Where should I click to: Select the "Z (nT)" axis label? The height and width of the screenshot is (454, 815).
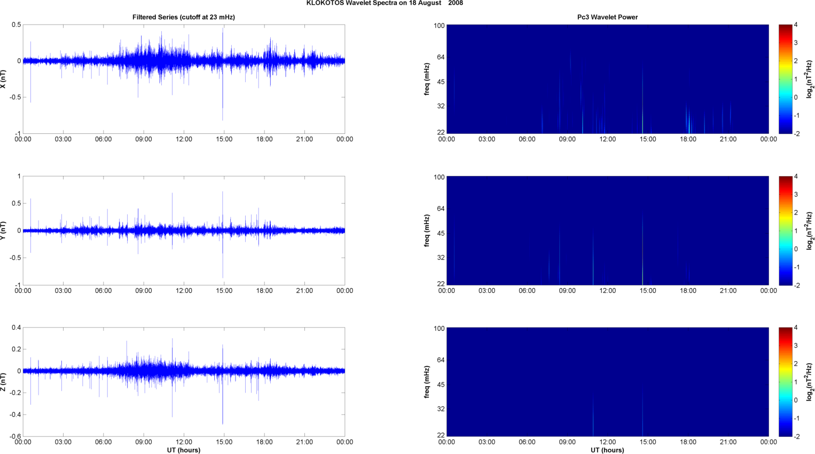point(4,382)
